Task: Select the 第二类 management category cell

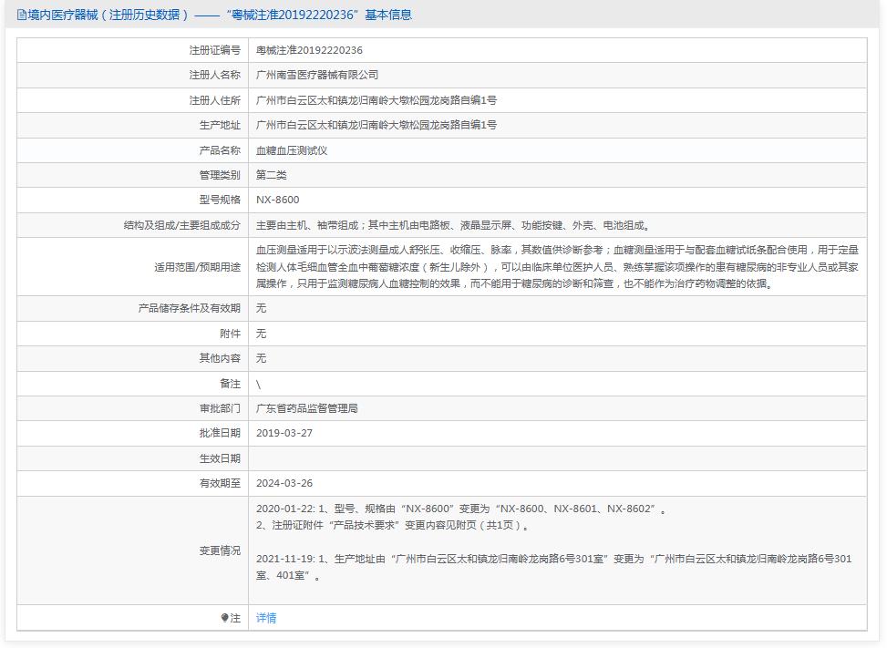Action: (x=273, y=174)
